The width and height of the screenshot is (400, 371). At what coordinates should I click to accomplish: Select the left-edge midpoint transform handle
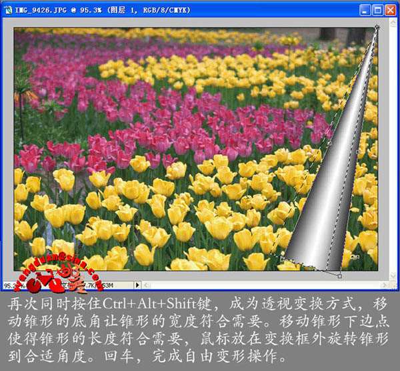pos(329,142)
